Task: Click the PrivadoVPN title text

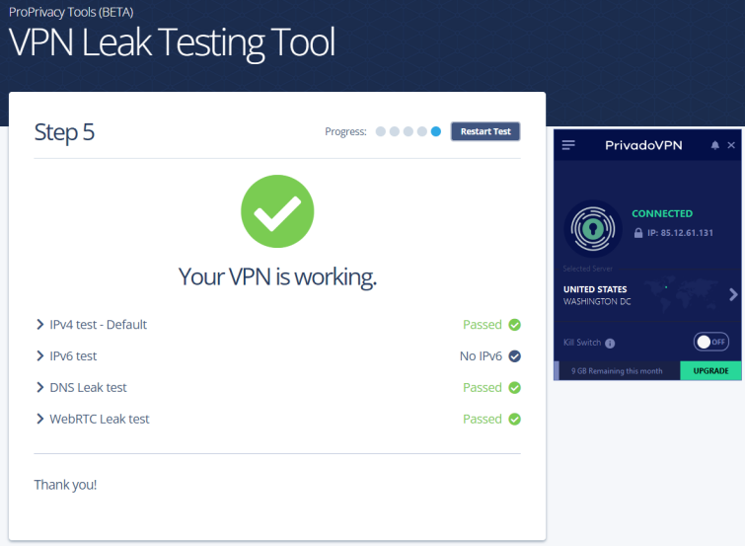Action: tap(643, 145)
